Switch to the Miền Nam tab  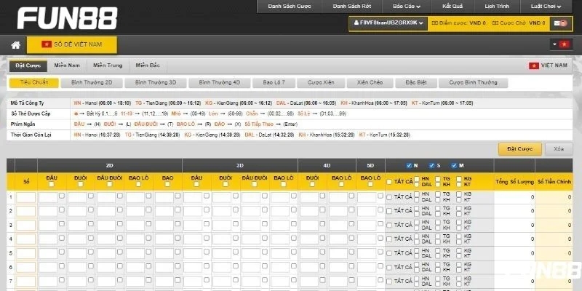pos(66,66)
